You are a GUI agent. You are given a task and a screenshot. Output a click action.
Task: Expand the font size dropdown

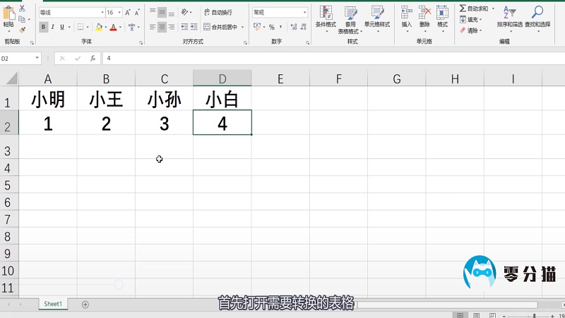click(120, 13)
